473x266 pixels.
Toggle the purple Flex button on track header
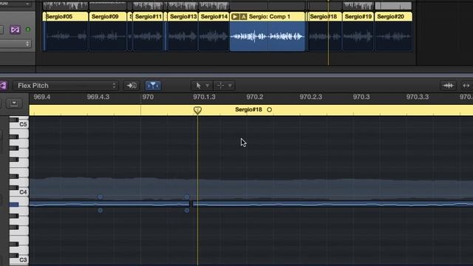tap(15, 30)
